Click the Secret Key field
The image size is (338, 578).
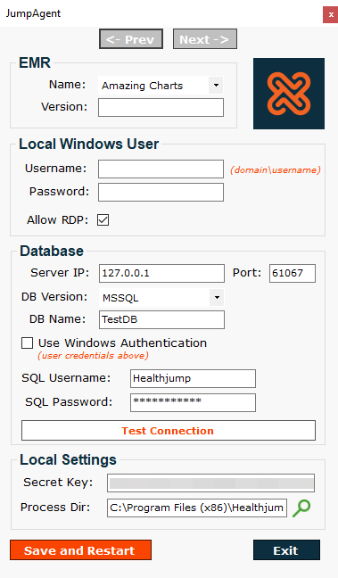click(x=210, y=483)
